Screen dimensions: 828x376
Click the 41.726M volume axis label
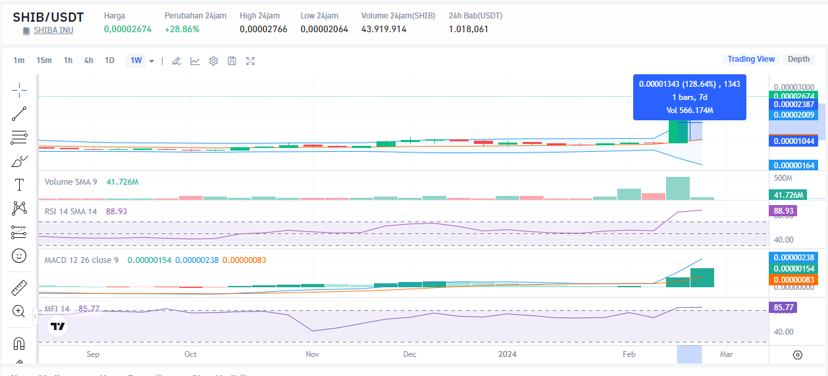click(788, 195)
